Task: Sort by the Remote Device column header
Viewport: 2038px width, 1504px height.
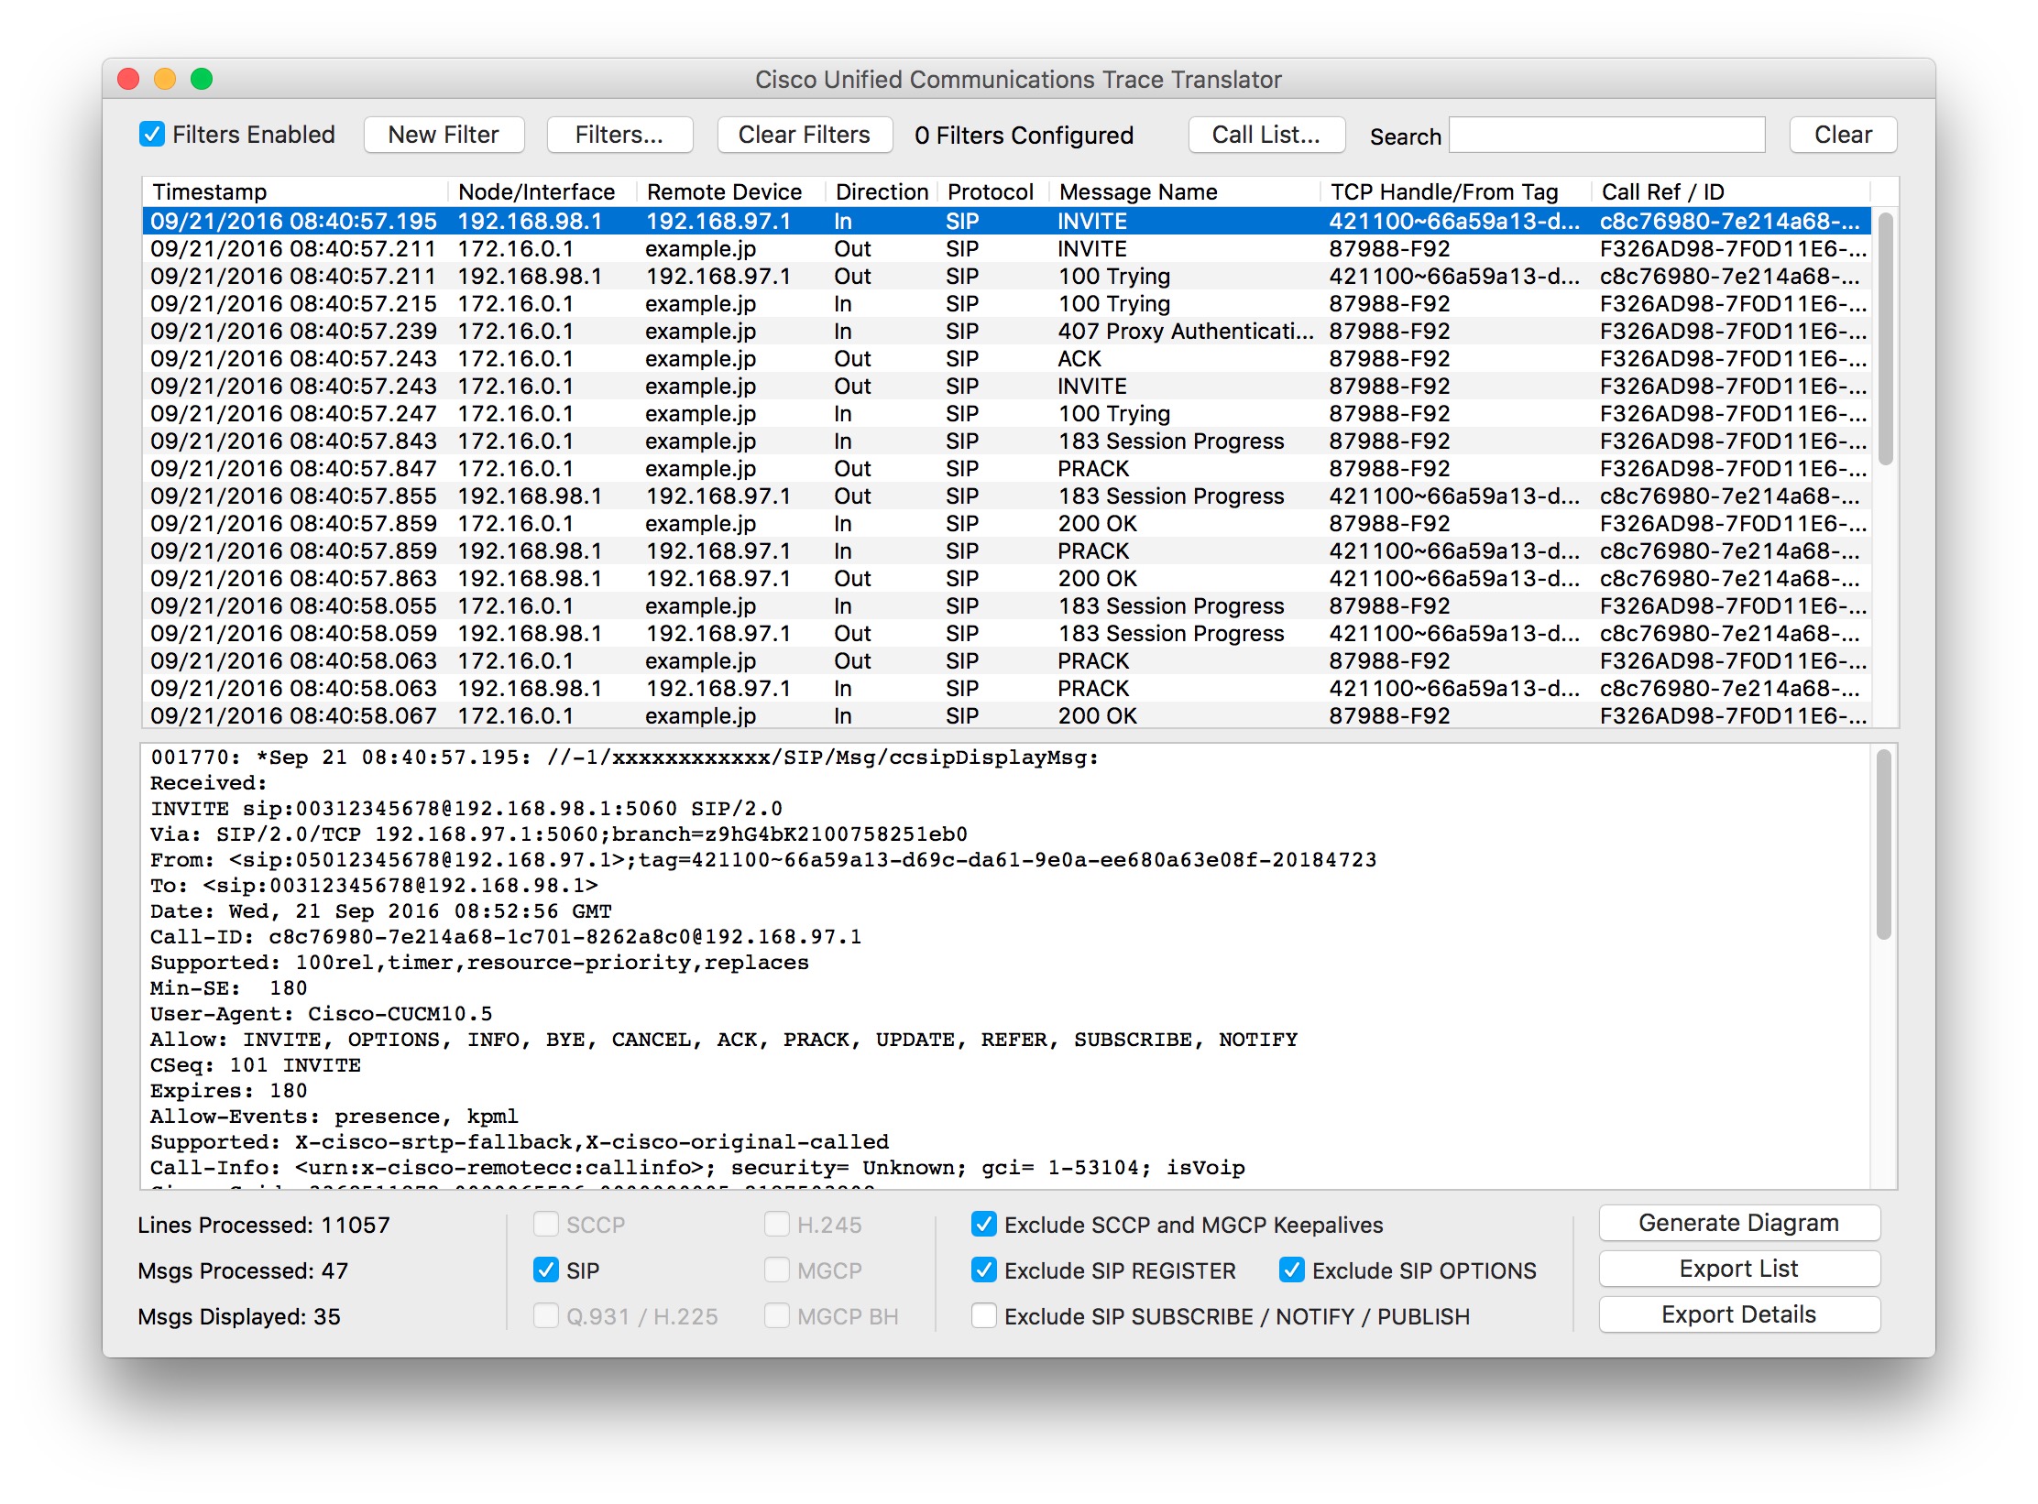Action: (730, 191)
